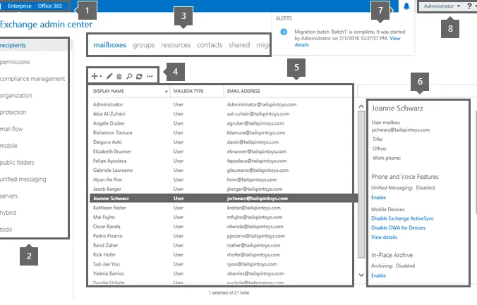Select permissions in the left navigation

[15, 62]
